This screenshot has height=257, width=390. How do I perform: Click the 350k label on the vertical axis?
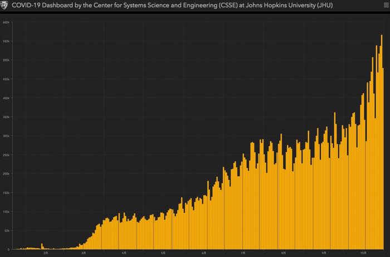(x=6, y=117)
